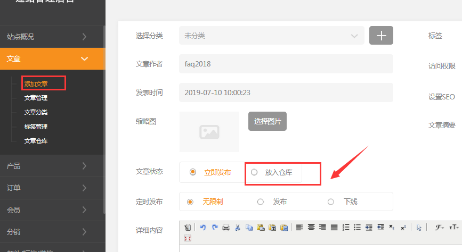Click the cut scissors icon
The height and width of the screenshot is (252, 462).
coord(238,228)
